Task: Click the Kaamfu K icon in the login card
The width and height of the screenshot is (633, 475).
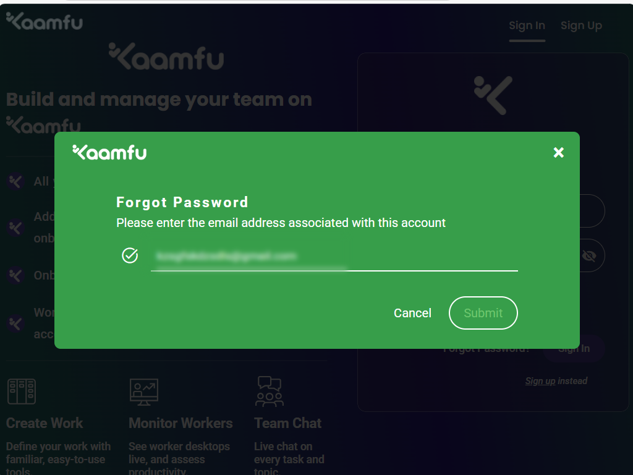Action: click(493, 95)
